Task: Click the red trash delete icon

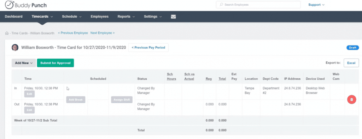Action: coord(352,99)
